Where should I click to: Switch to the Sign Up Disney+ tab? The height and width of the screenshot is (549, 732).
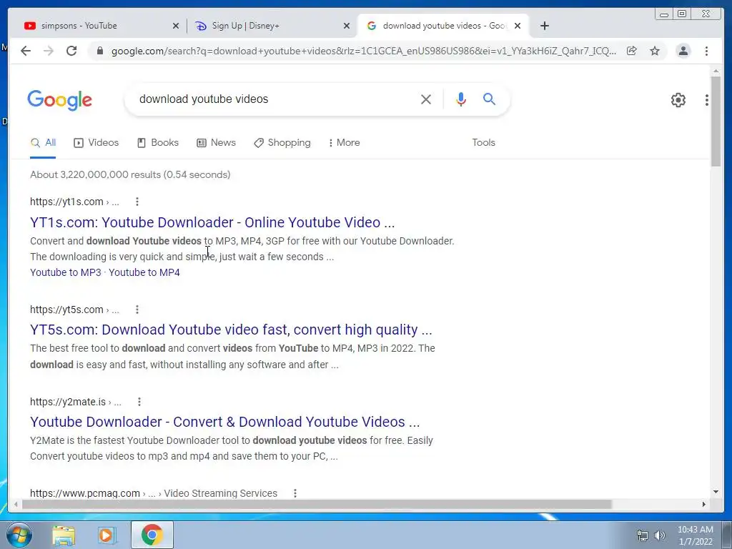271,26
